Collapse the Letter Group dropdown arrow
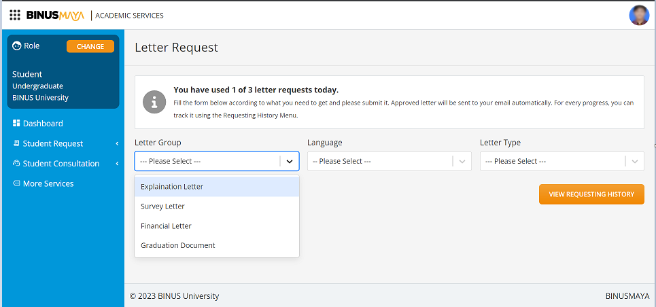This screenshot has width=656, height=307. click(290, 162)
